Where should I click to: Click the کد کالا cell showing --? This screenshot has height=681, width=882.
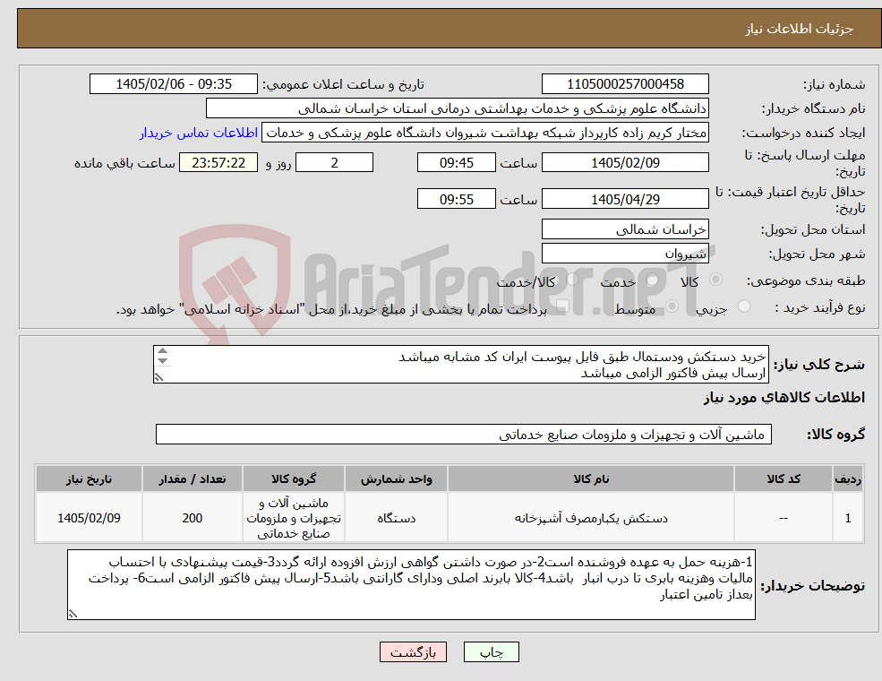(x=784, y=518)
